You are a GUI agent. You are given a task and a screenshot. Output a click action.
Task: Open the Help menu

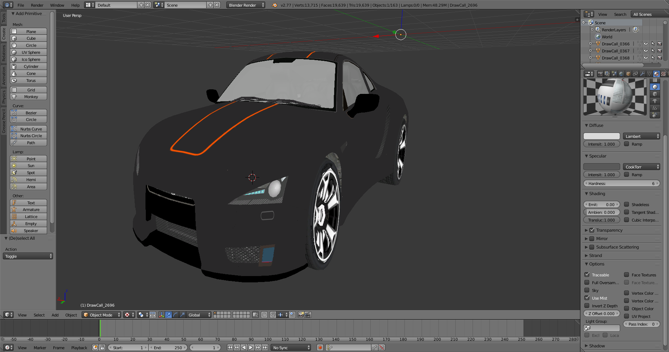pyautogui.click(x=75, y=5)
